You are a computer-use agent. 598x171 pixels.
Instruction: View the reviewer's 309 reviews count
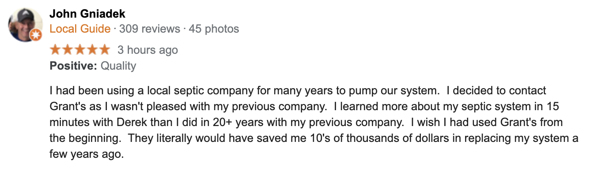point(150,29)
